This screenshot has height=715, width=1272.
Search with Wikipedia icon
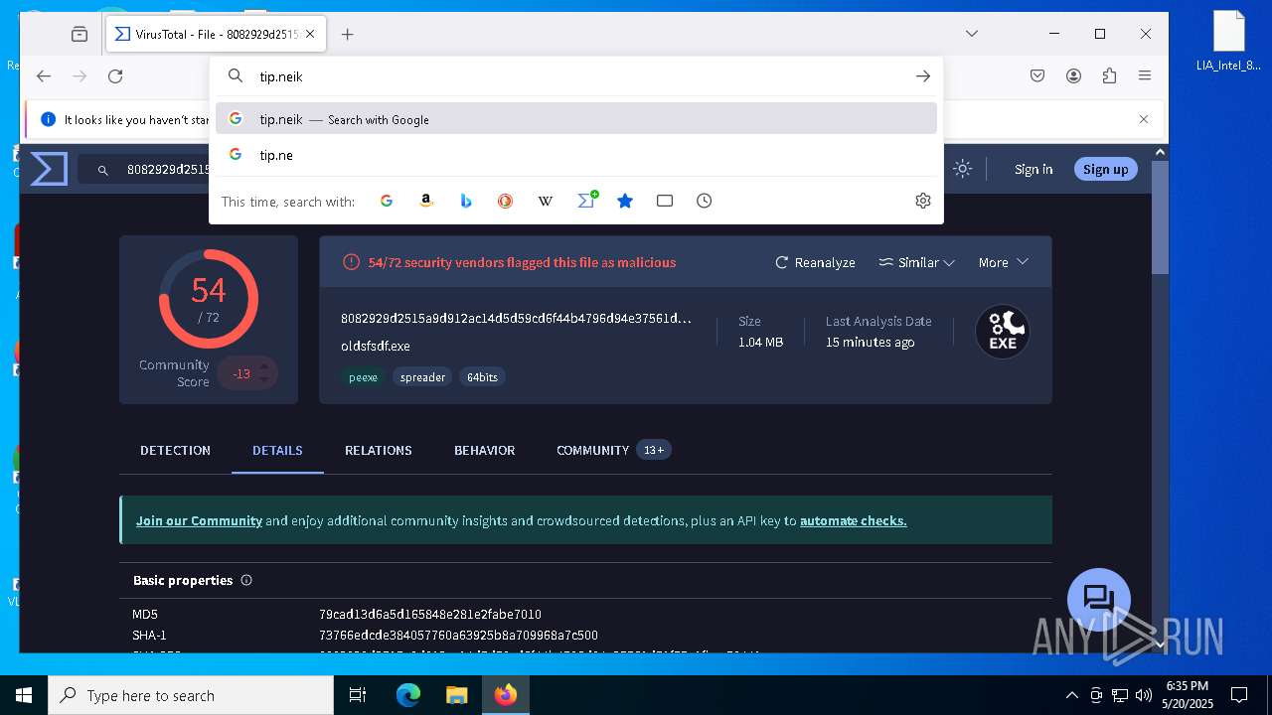(546, 201)
